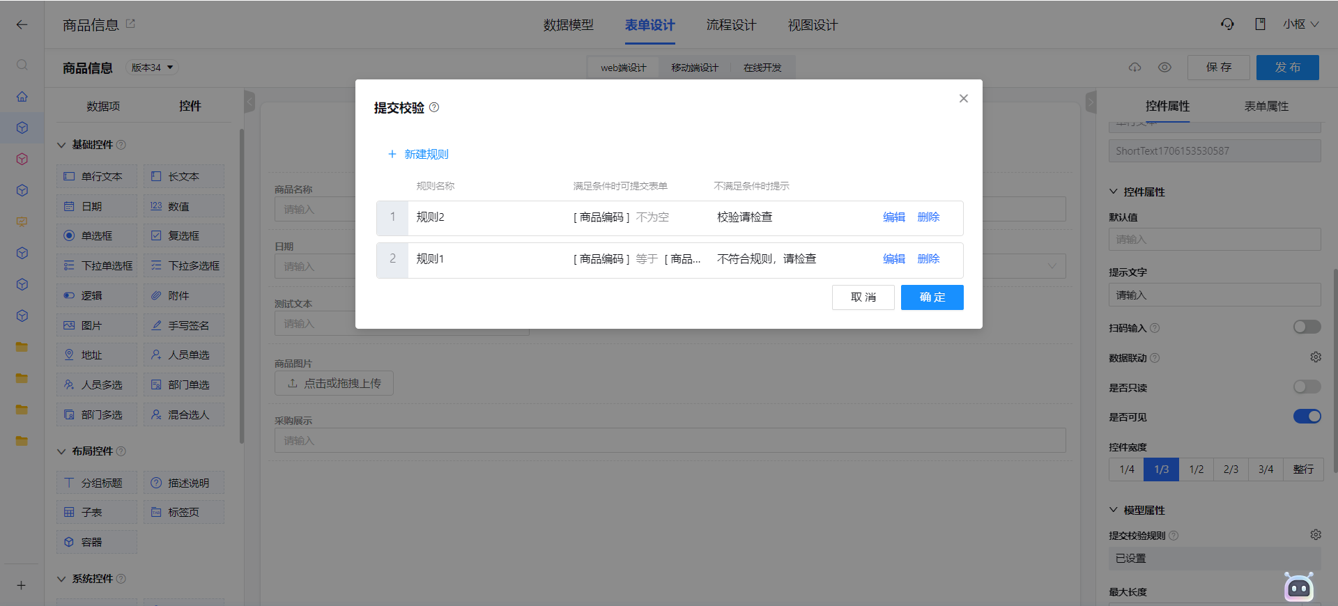Click the customer service headset icon
The width and height of the screenshot is (1338, 606).
pos(1227,24)
